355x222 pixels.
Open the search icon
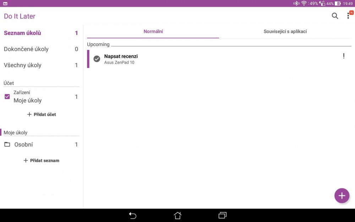point(334,16)
